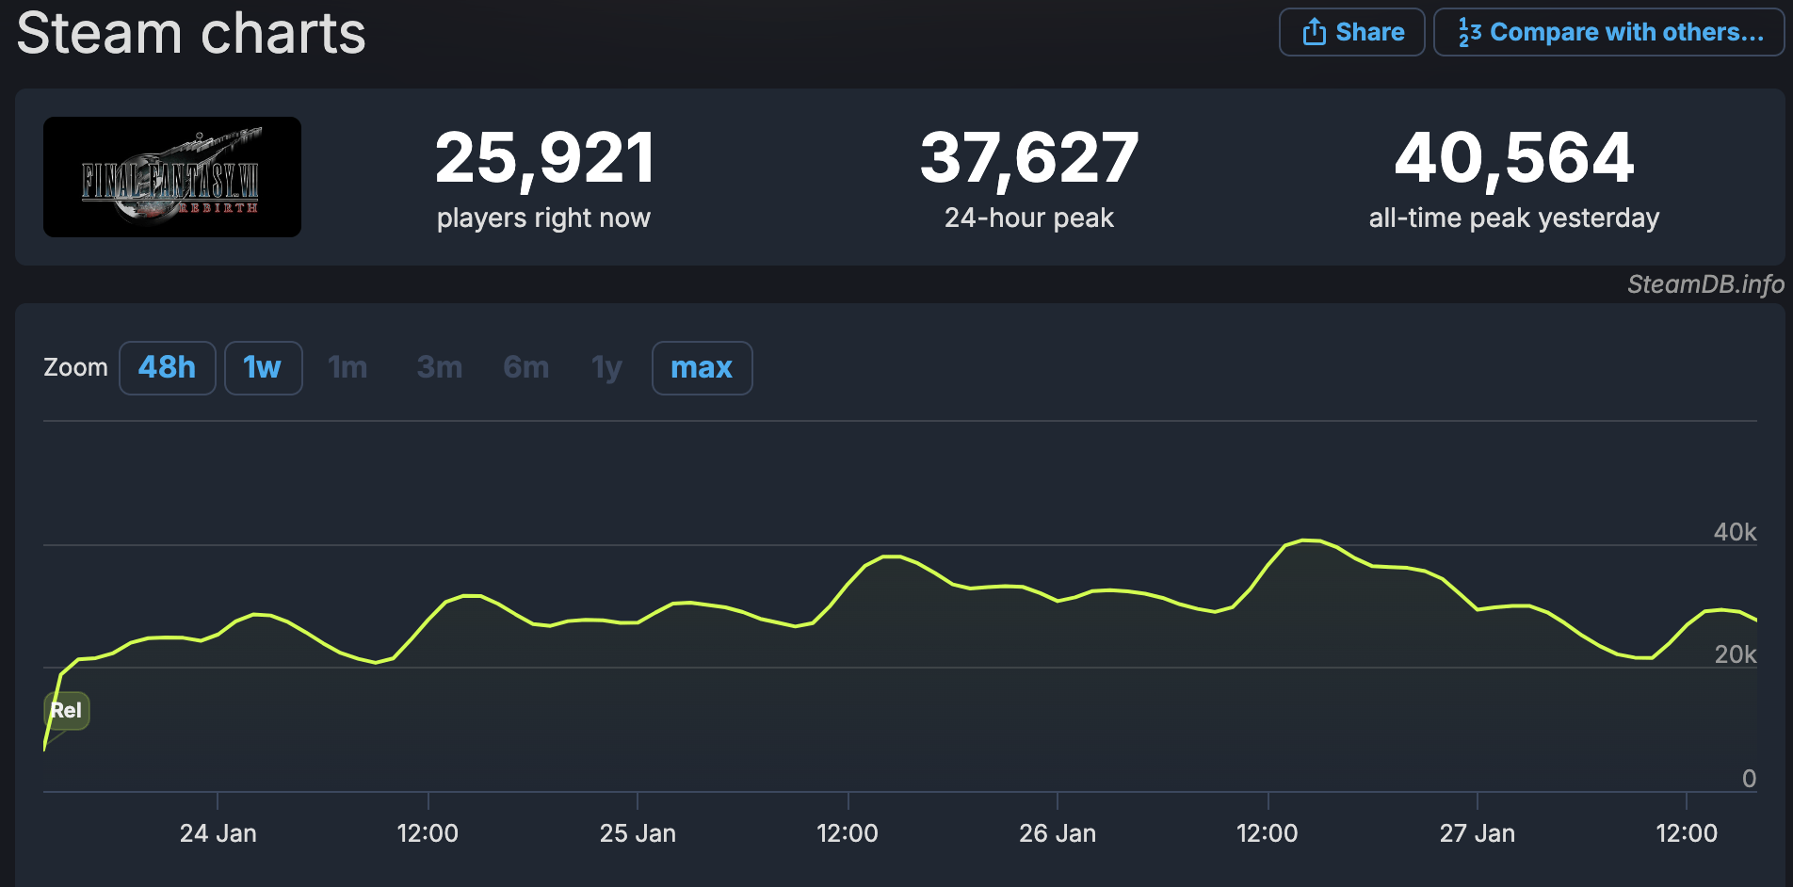
Task: Click the 37,627 24-hour peak figure
Action: click(1029, 157)
